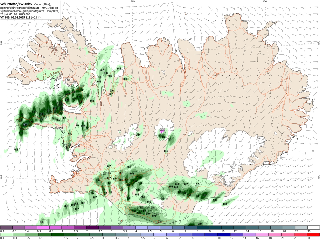Click the Veðurstofan/IS750dev title text
The width and height of the screenshot is (320, 240).
[x=16, y=4]
